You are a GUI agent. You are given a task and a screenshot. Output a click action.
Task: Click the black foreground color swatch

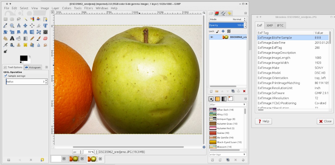[24, 58]
